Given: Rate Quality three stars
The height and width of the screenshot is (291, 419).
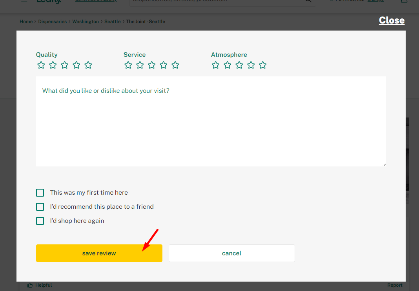Looking at the screenshot, I should click(x=65, y=65).
